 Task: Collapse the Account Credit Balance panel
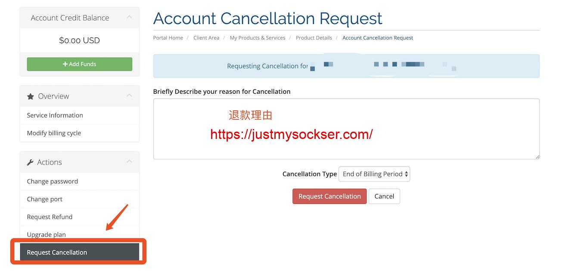pos(129,17)
